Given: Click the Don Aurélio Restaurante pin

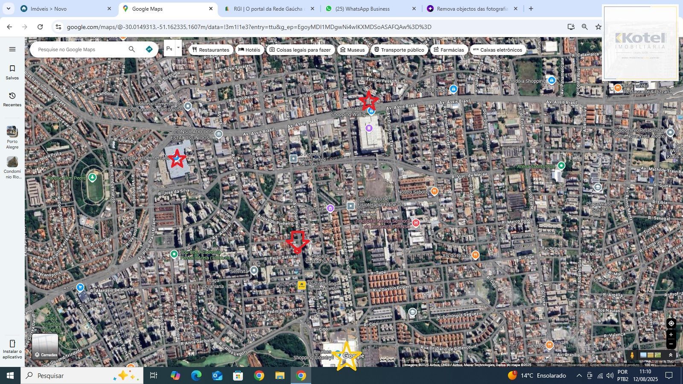Looking at the screenshot, I should [x=618, y=87].
